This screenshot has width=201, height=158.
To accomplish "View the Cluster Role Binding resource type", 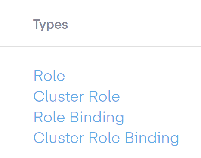I will tap(106, 138).
